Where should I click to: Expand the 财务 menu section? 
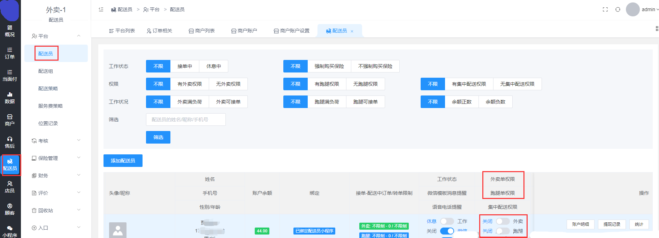56,176
